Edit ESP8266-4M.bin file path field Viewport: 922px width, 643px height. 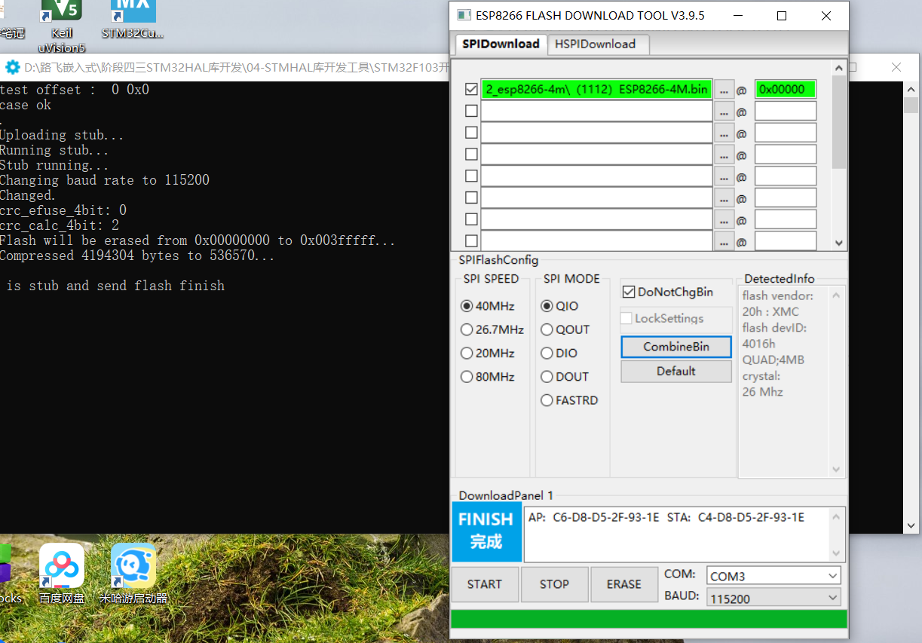[596, 90]
